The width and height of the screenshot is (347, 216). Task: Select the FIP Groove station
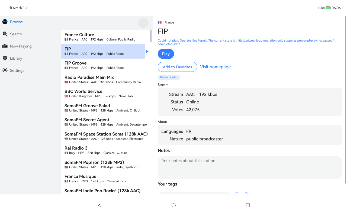[x=103, y=65]
